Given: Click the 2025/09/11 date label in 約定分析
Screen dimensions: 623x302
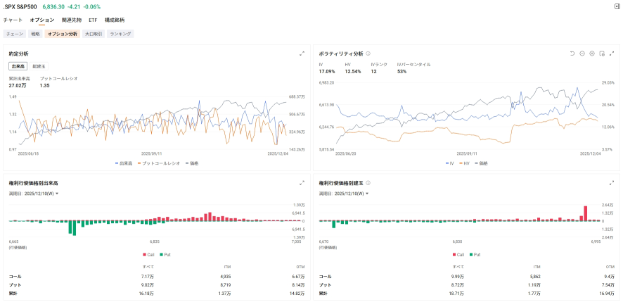Looking at the screenshot, I should 152,153.
